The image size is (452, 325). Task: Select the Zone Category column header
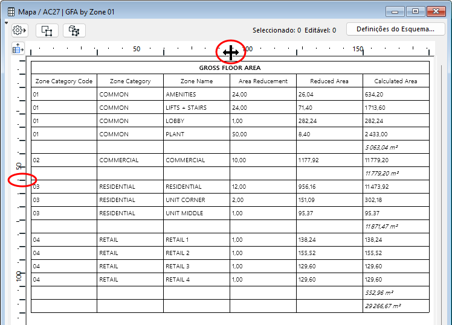[131, 81]
